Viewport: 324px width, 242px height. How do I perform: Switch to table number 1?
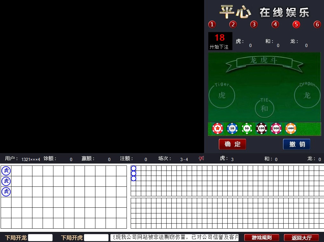coord(212,24)
